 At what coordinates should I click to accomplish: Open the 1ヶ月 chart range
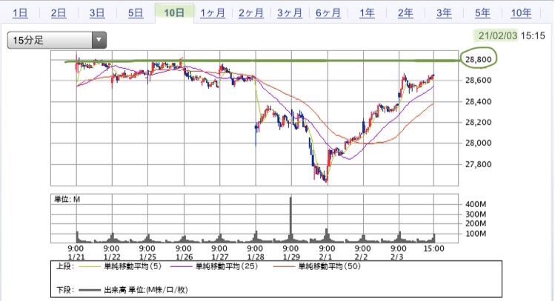[213, 13]
